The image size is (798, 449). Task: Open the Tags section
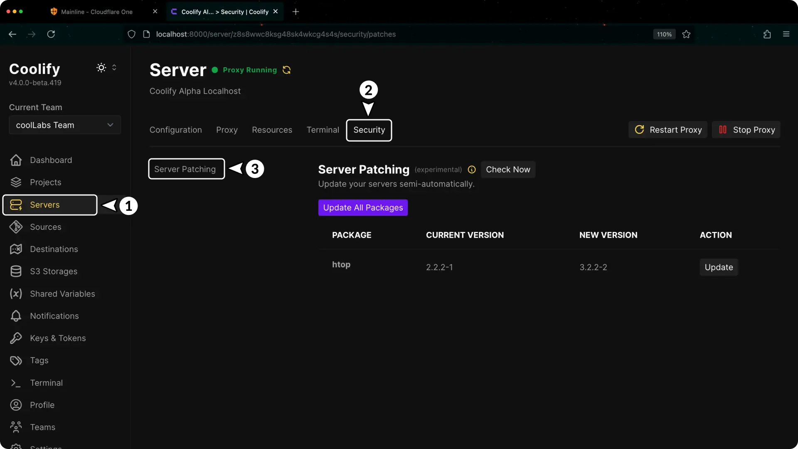(x=39, y=360)
